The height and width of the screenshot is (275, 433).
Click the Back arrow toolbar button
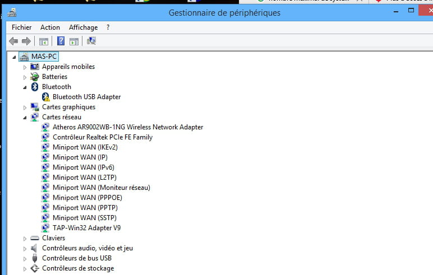tap(13, 41)
